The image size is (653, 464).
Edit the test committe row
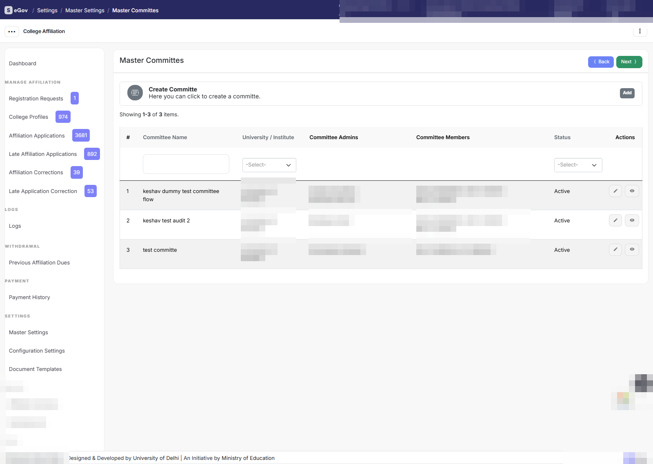[615, 250]
